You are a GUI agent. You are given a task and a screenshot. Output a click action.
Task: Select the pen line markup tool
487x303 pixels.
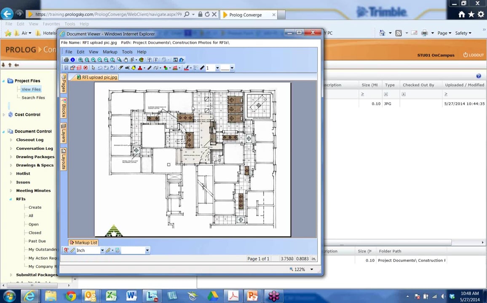coord(150,68)
